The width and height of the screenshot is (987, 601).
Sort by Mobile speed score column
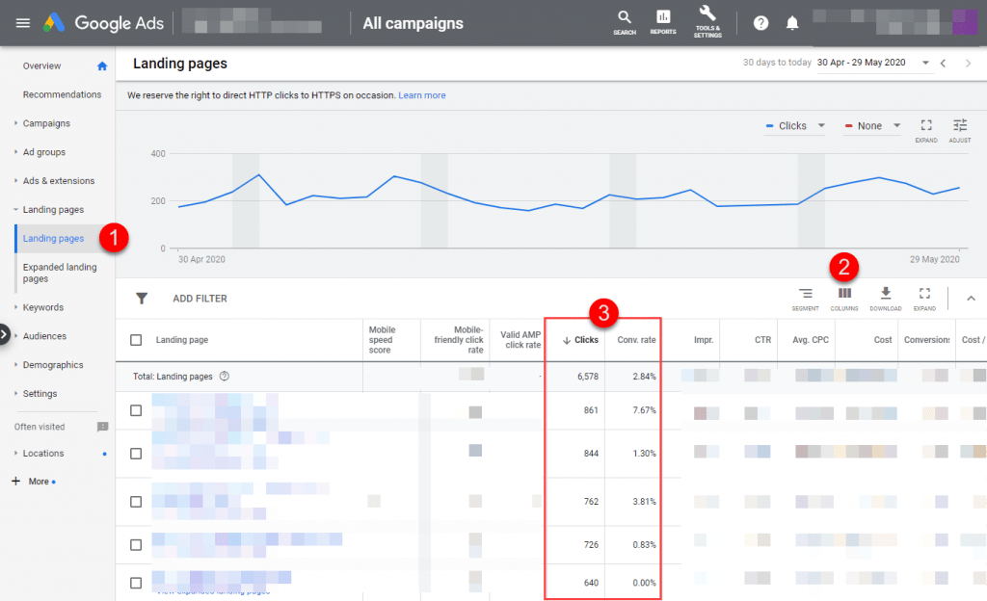pos(382,340)
